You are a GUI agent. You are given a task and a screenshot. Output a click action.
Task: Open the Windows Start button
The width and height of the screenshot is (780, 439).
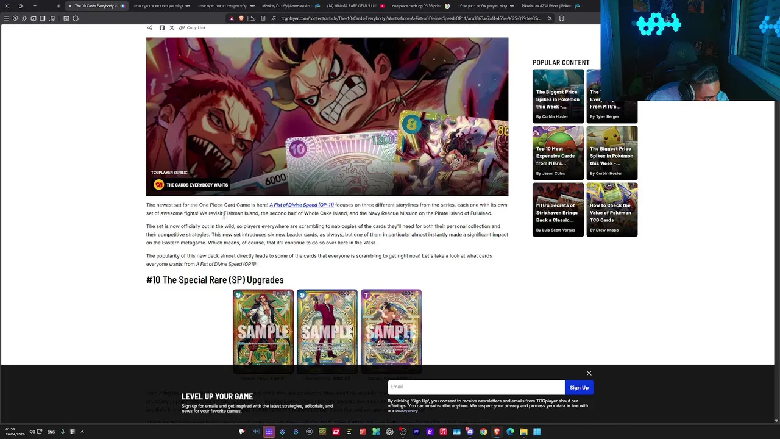[x=537, y=432]
